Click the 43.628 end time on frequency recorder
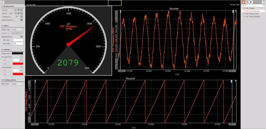The height and width of the screenshot is (129, 266). pyautogui.click(x=232, y=71)
